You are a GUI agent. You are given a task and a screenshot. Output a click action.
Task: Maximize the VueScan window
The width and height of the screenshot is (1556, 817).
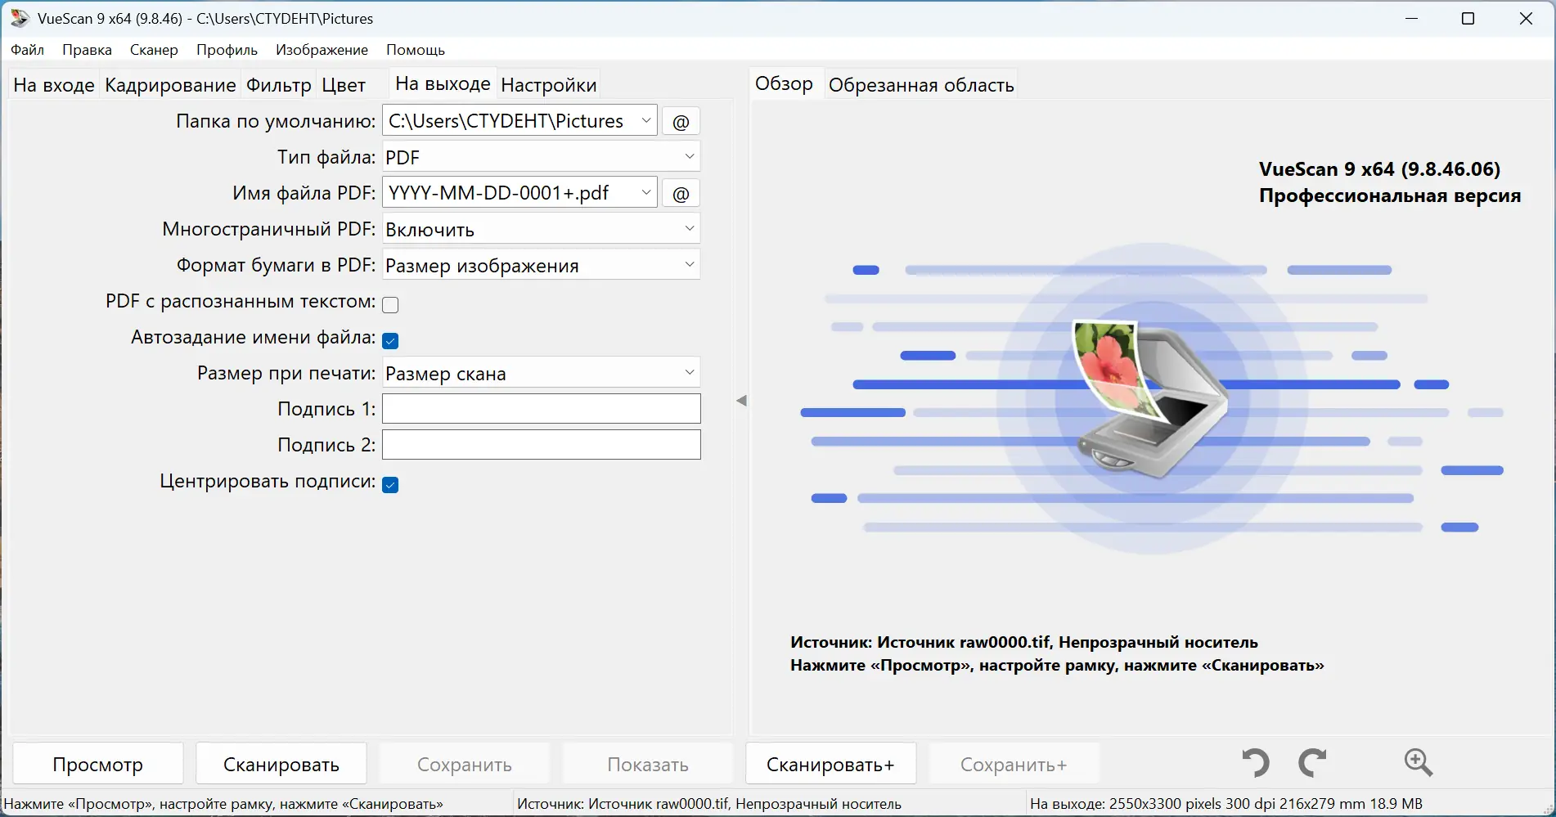(x=1468, y=18)
